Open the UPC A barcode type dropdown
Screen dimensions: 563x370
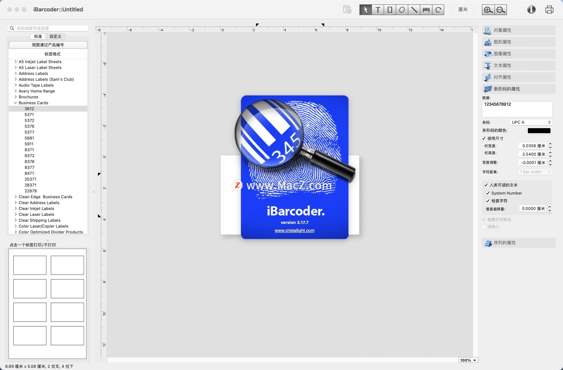tap(531, 122)
